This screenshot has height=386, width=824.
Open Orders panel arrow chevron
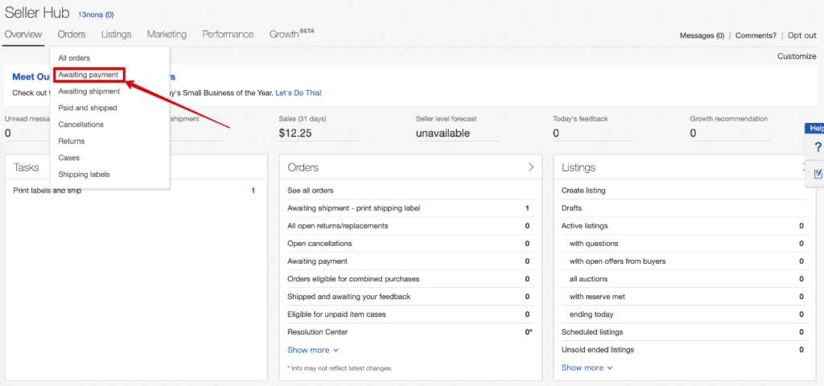point(531,167)
